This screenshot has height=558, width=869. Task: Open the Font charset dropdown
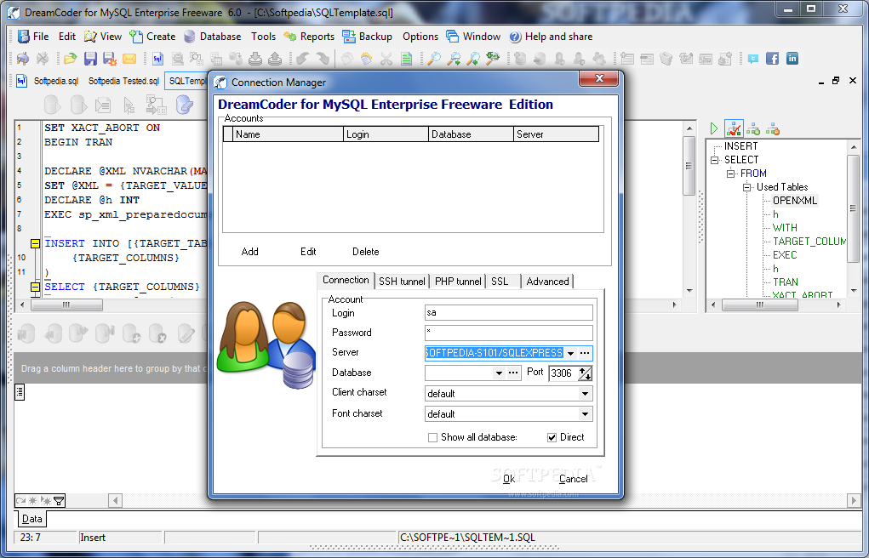coord(585,414)
